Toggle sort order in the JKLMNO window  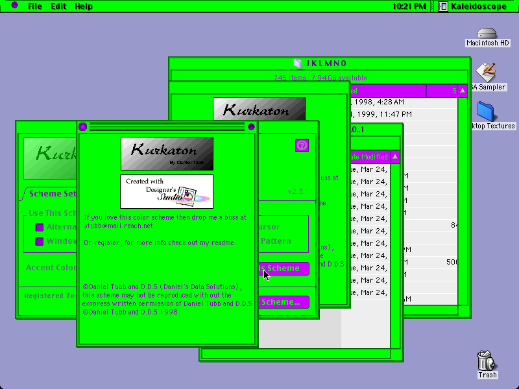point(463,91)
